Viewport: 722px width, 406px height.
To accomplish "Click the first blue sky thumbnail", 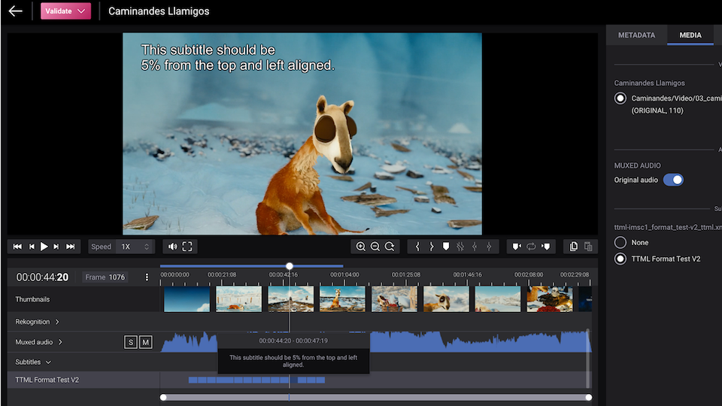I will click(187, 299).
